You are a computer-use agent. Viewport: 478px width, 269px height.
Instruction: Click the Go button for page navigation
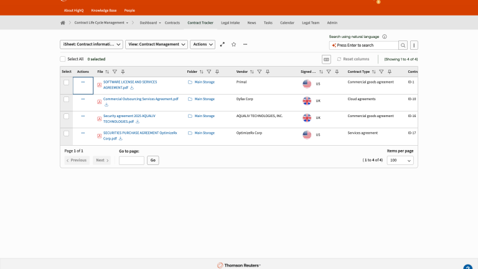152,160
